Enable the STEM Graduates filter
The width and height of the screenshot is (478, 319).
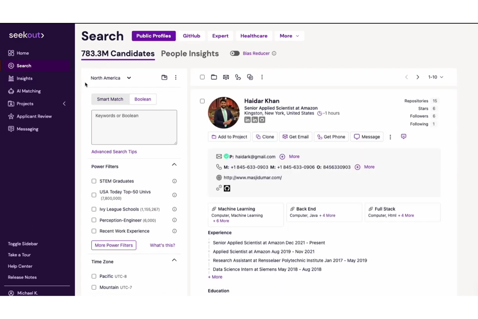[x=94, y=181]
